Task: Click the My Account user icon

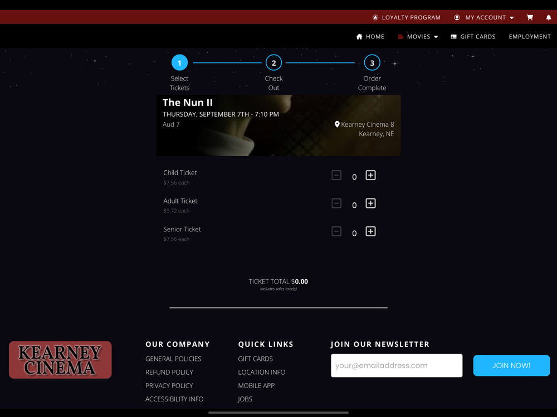Action: coord(457,17)
